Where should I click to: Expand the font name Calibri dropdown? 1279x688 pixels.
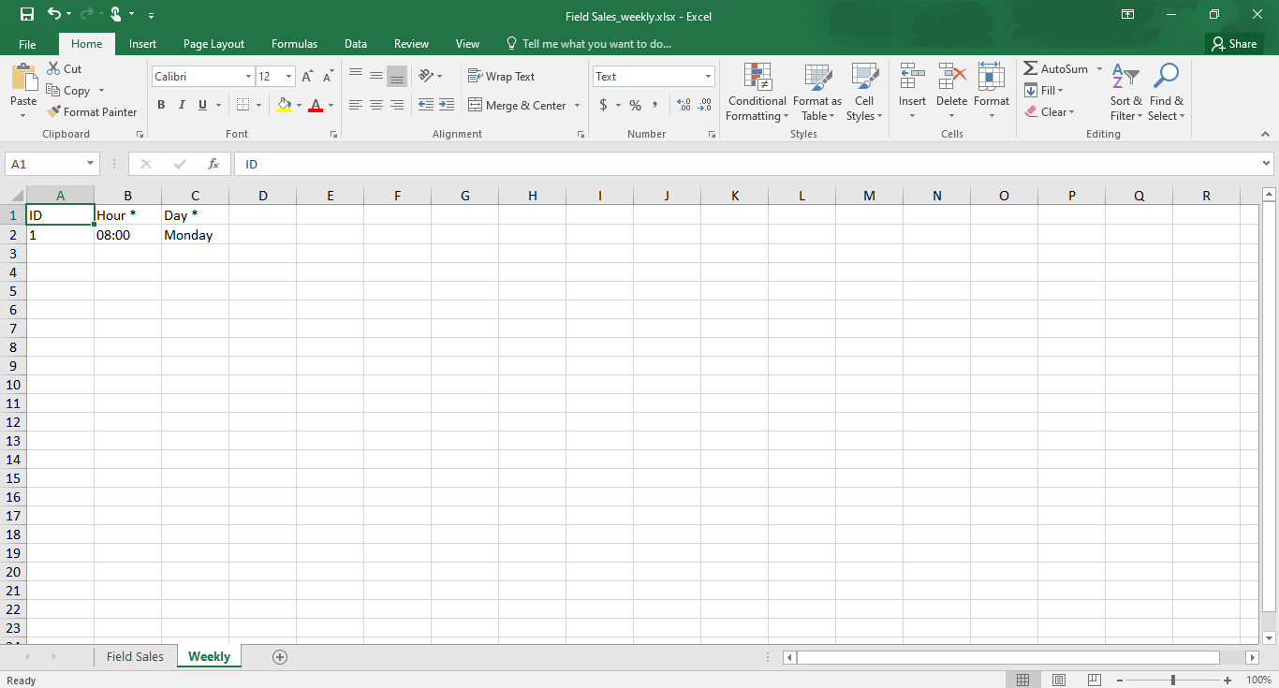coord(248,77)
